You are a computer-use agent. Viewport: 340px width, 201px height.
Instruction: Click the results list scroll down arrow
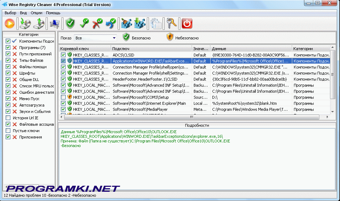[x=333, y=112]
